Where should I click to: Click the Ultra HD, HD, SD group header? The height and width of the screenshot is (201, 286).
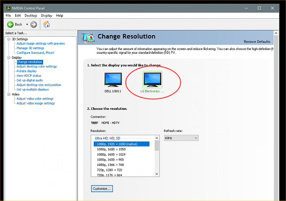(x=108, y=138)
